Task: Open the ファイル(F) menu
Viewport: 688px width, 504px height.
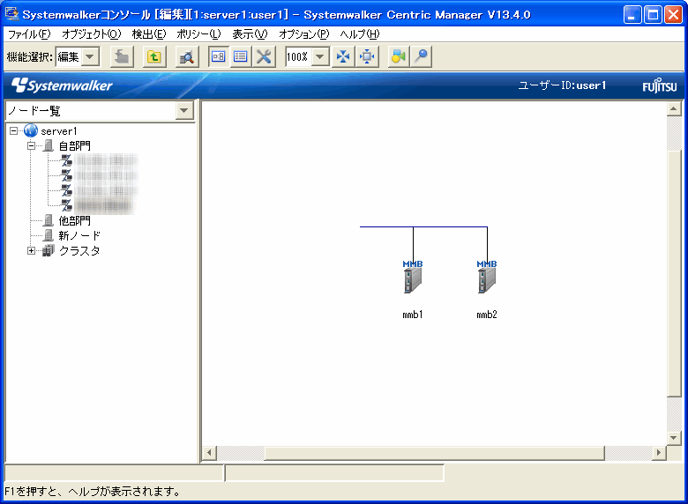Action: tap(29, 33)
